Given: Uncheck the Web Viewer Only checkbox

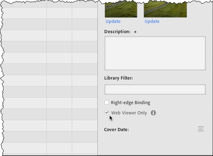Looking at the screenshot, I should (x=107, y=113).
